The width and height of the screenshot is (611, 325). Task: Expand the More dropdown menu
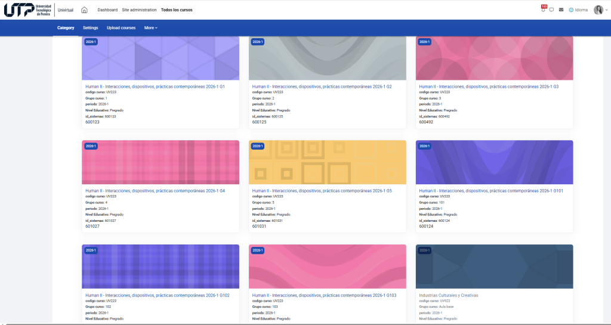[150, 28]
